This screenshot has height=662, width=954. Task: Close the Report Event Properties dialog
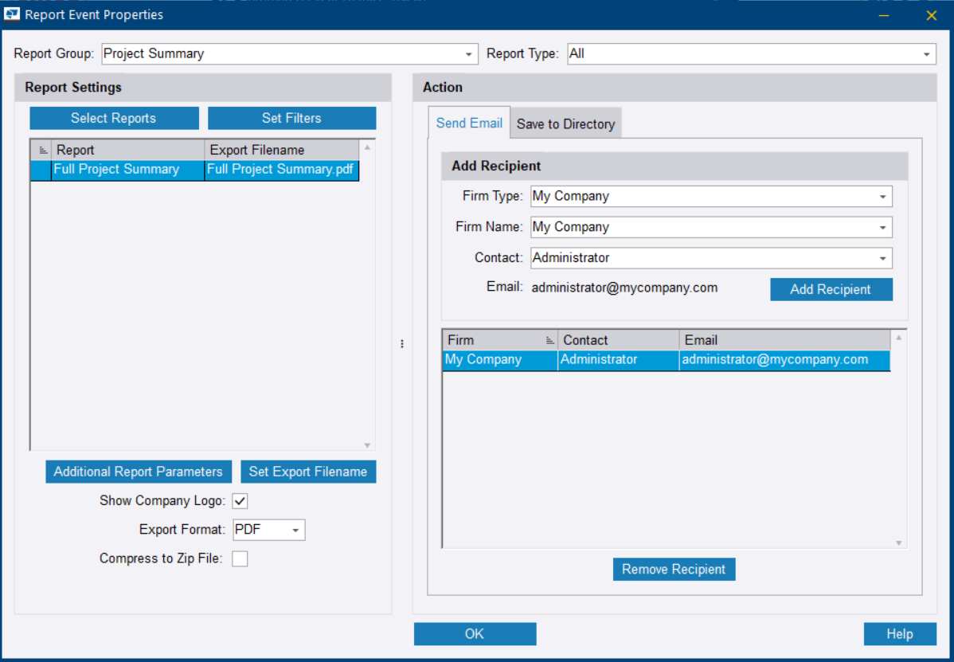click(x=931, y=15)
